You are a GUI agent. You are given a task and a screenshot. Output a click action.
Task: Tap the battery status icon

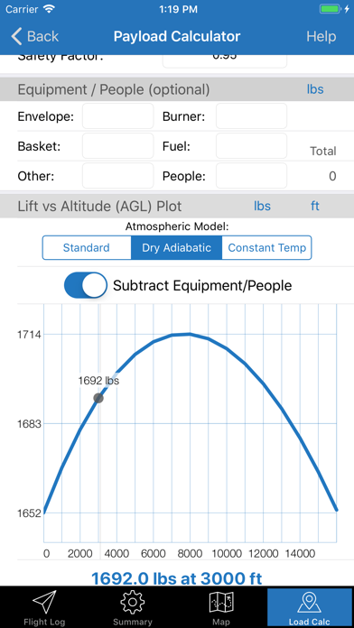(331, 9)
